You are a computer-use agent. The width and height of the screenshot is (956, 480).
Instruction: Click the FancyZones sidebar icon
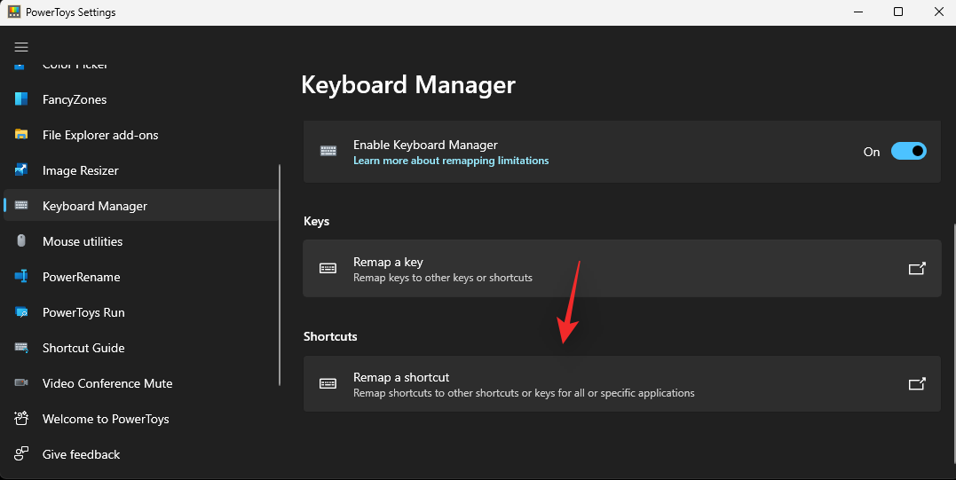[x=21, y=99]
